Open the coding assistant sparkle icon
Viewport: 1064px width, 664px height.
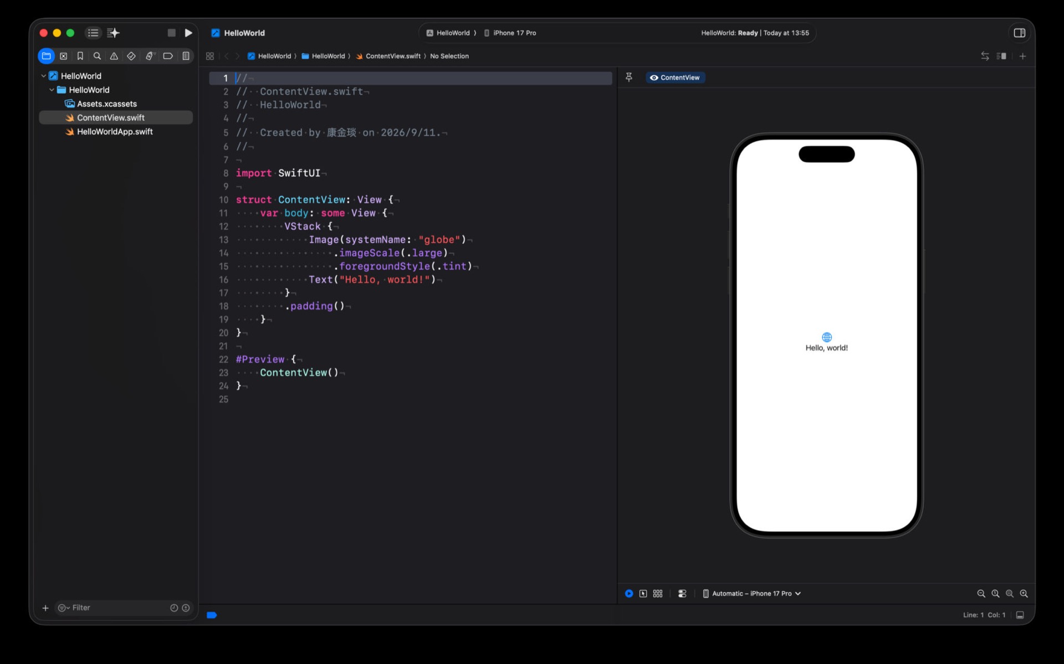[x=113, y=33]
